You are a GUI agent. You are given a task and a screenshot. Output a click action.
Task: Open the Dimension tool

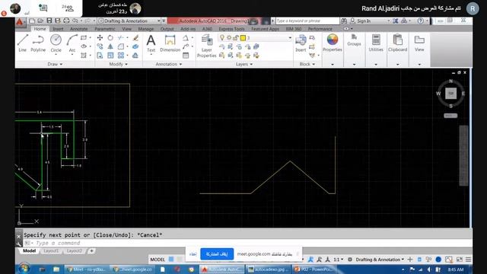point(170,43)
